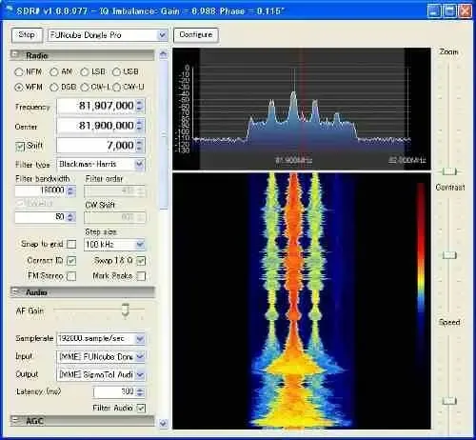Viewport: 476px width, 440px height.
Task: Toggle the Swap I & Q checkbox
Action: pos(141,261)
